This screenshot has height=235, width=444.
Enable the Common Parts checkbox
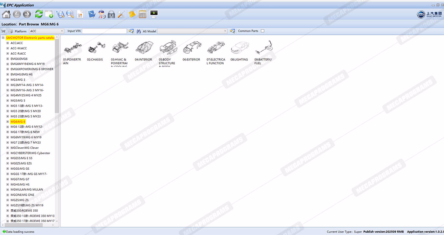(x=263, y=31)
